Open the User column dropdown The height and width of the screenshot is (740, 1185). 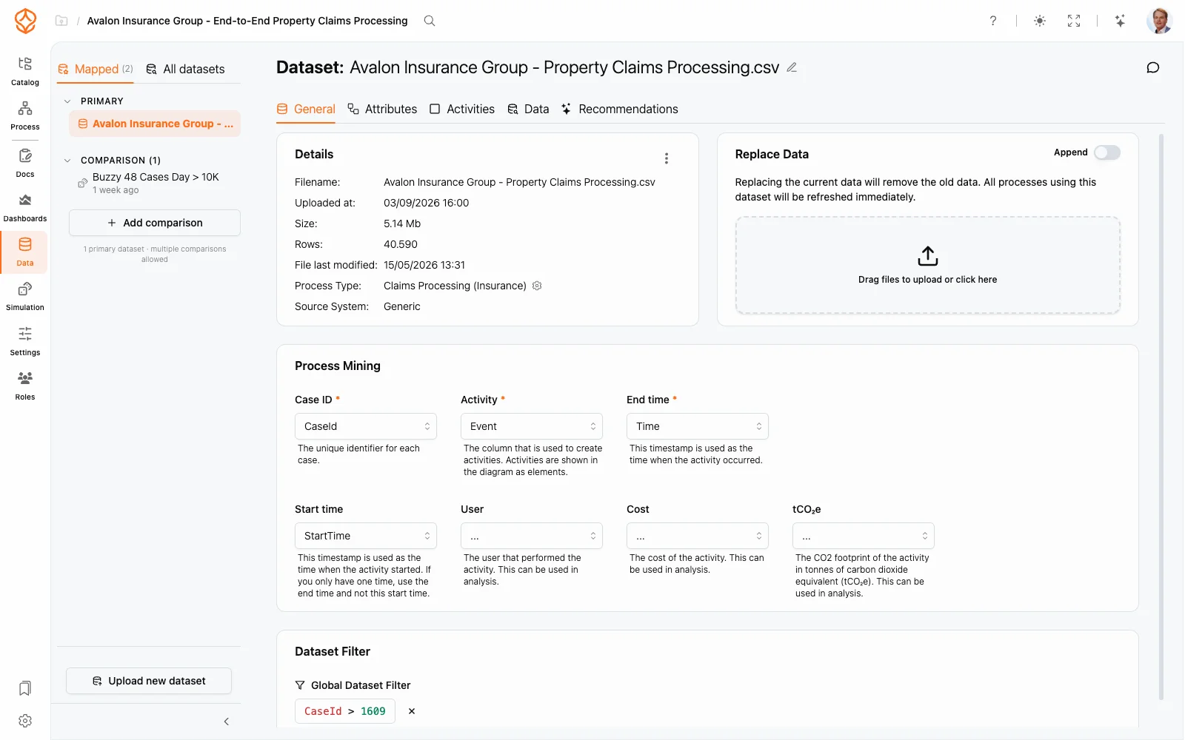point(532,536)
